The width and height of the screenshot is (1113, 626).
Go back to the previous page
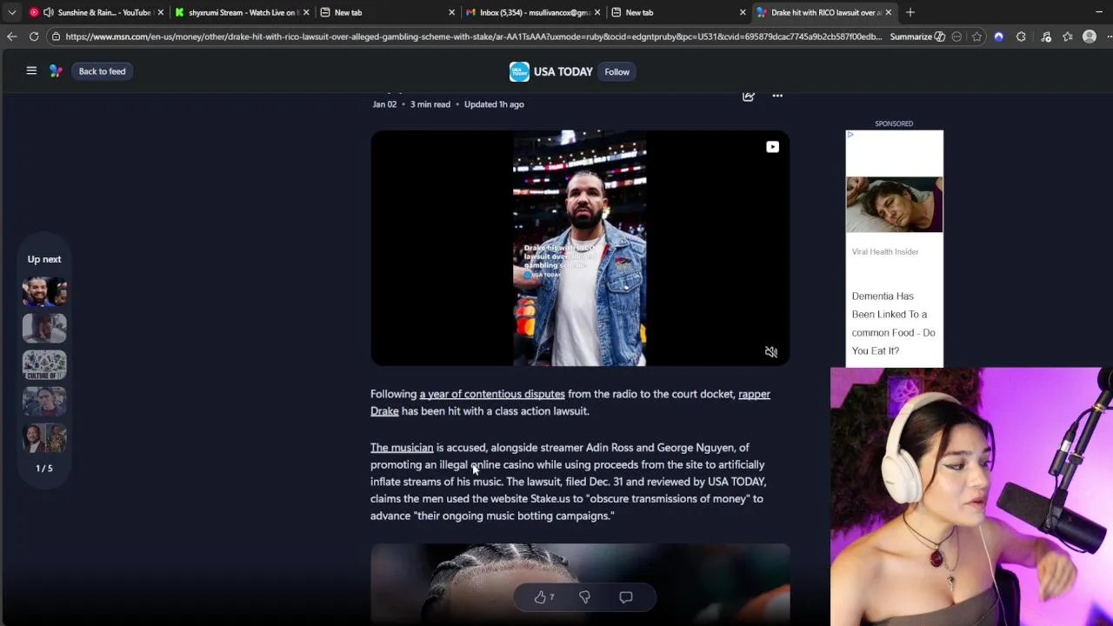click(11, 37)
